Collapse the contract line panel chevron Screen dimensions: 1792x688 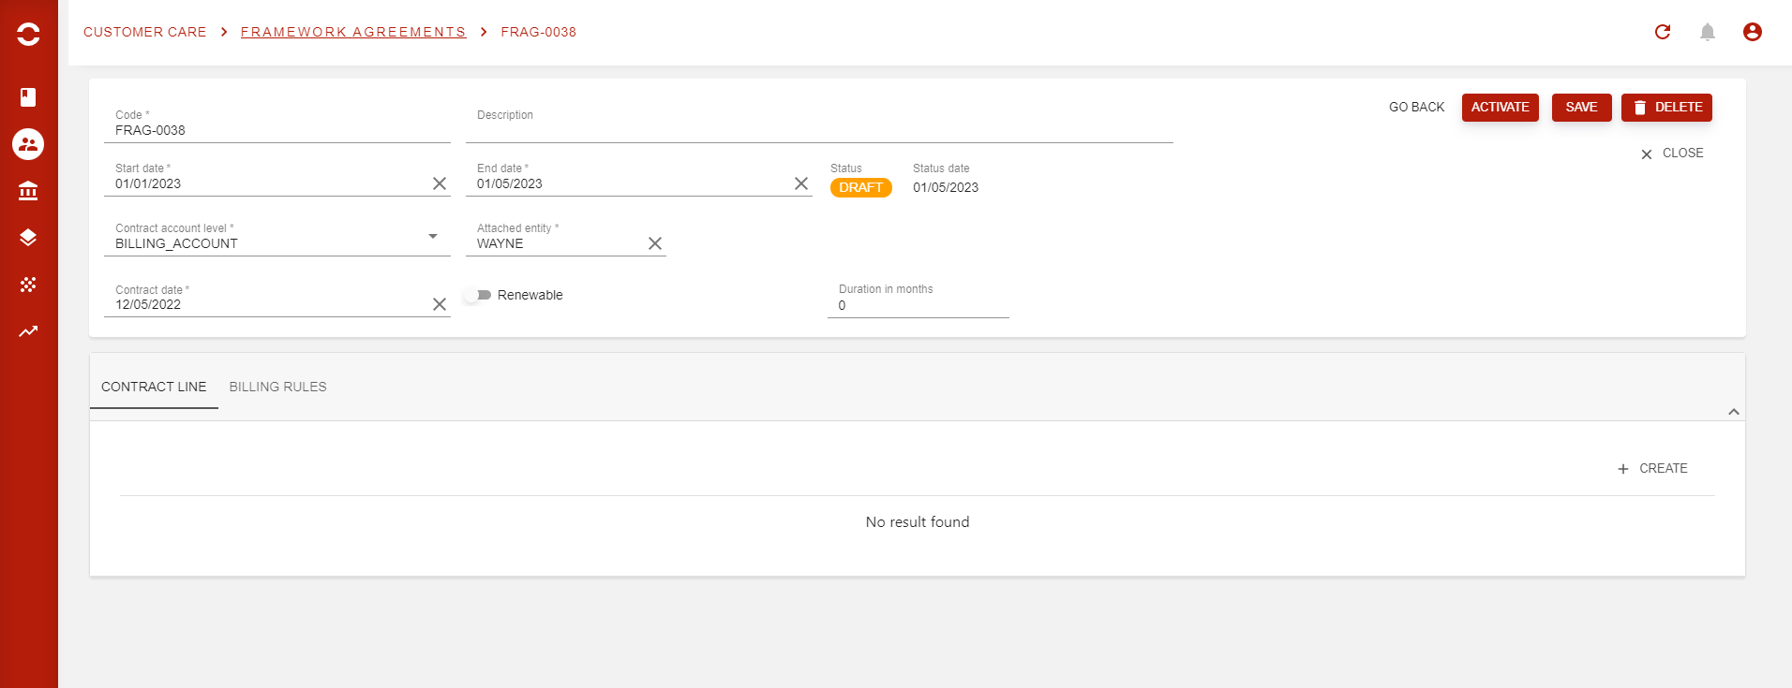[x=1733, y=412]
